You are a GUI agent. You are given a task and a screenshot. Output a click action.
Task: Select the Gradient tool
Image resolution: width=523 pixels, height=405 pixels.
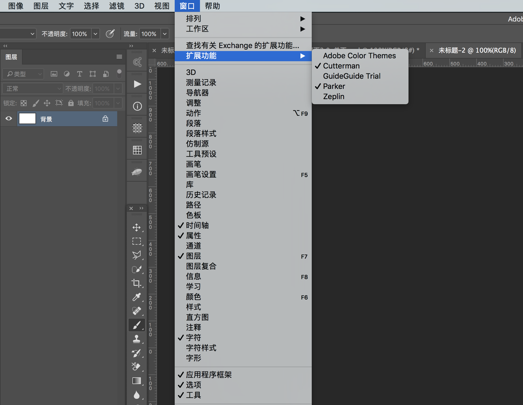tap(137, 381)
